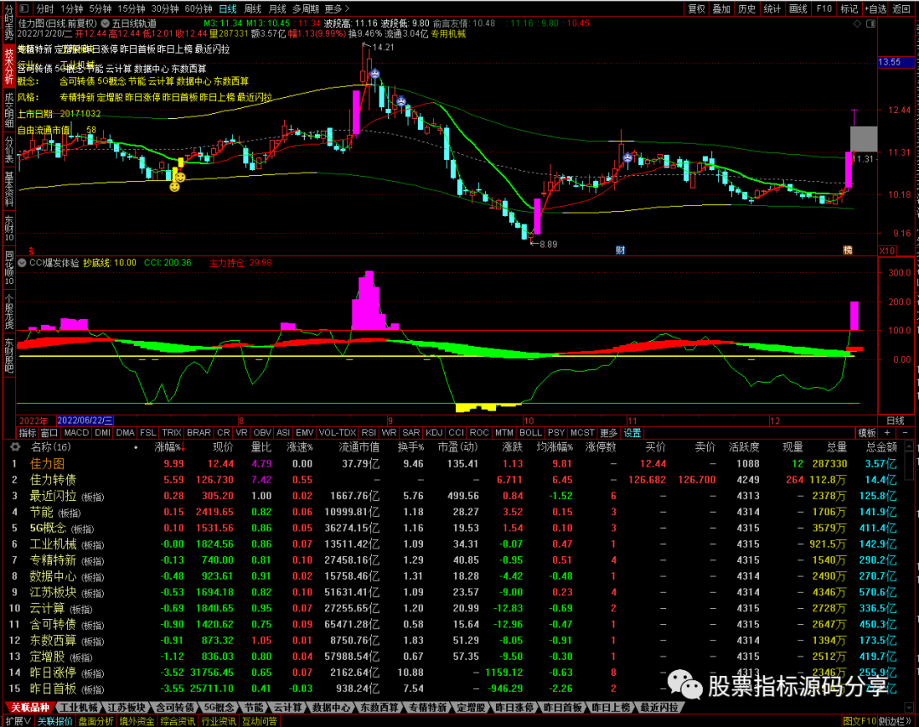Expand 更多 indicators in indicator bar
The height and width of the screenshot is (727, 919).
click(x=609, y=433)
